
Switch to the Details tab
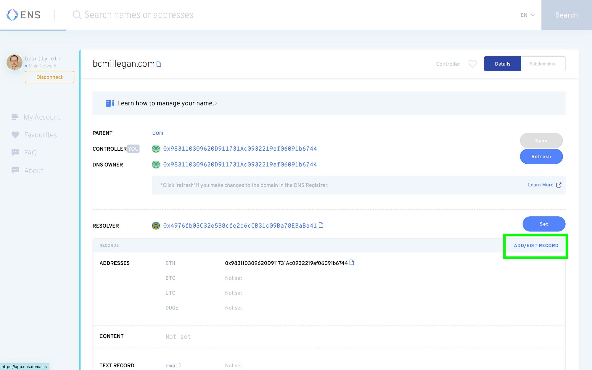tap(502, 64)
